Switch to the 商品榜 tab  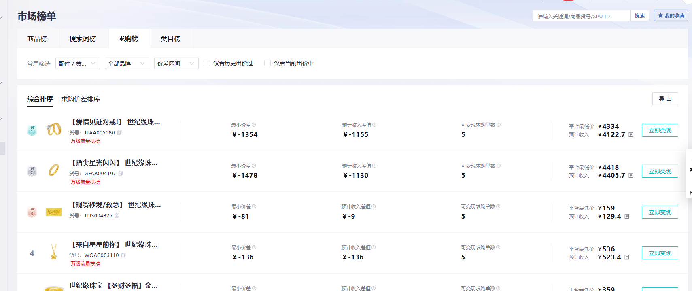pyautogui.click(x=37, y=39)
